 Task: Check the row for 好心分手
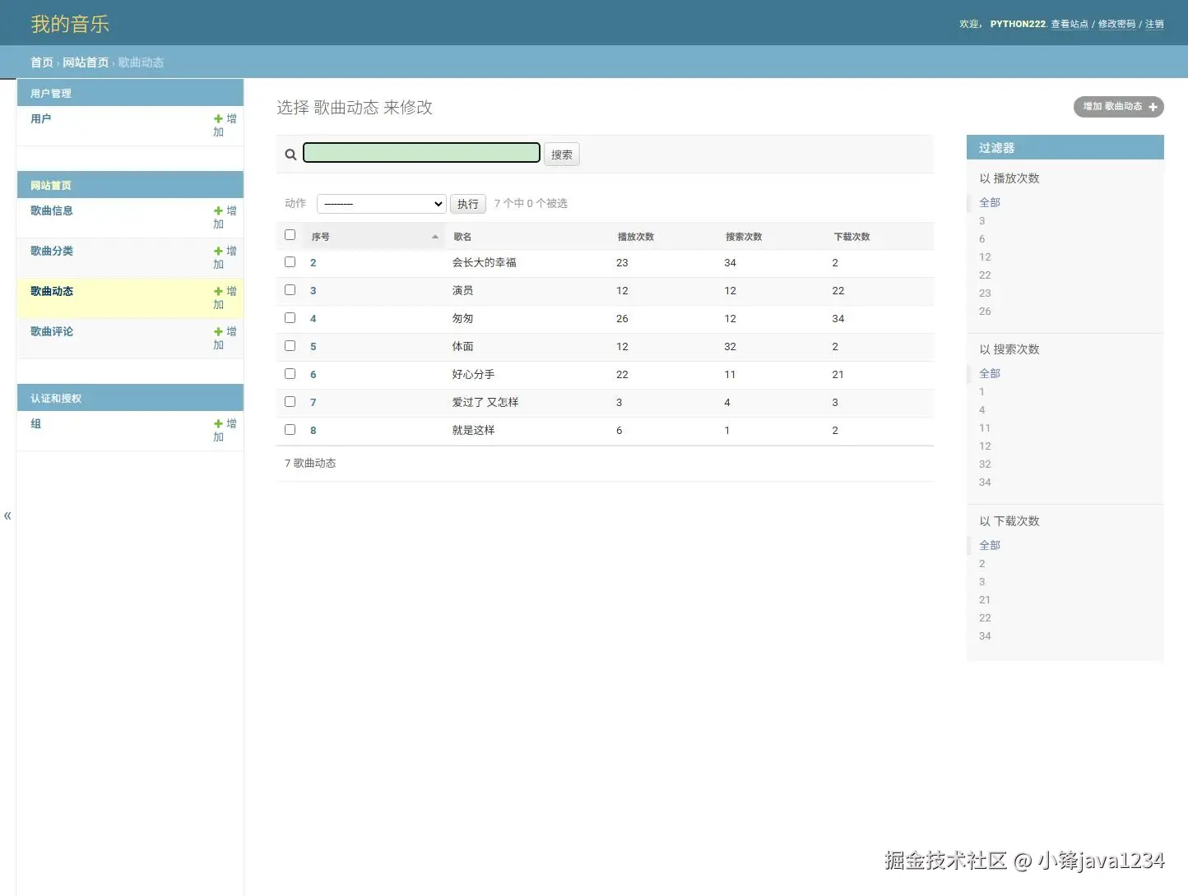coord(290,374)
